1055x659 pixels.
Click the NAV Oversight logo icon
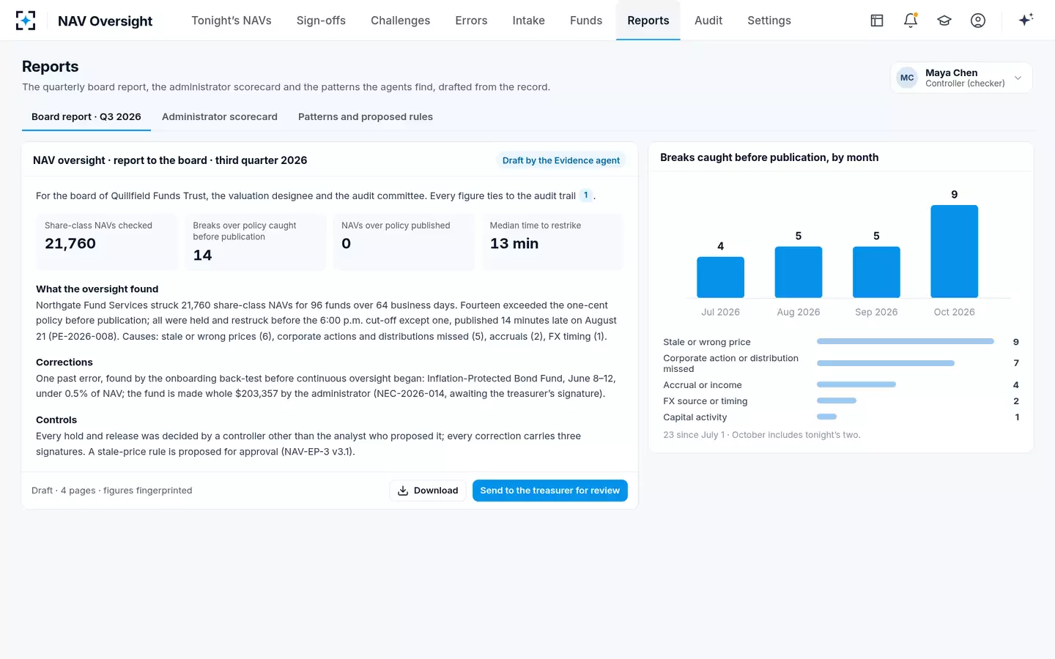tap(26, 21)
